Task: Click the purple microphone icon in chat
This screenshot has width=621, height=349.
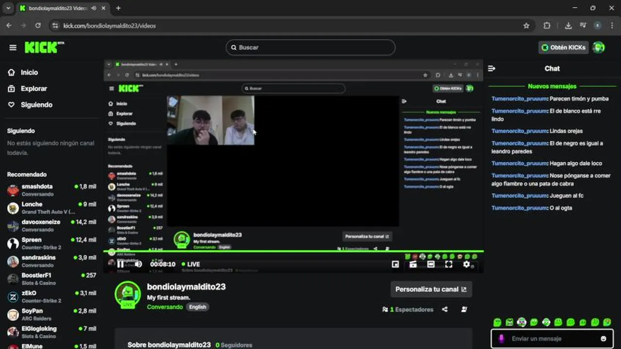Action: point(501,339)
